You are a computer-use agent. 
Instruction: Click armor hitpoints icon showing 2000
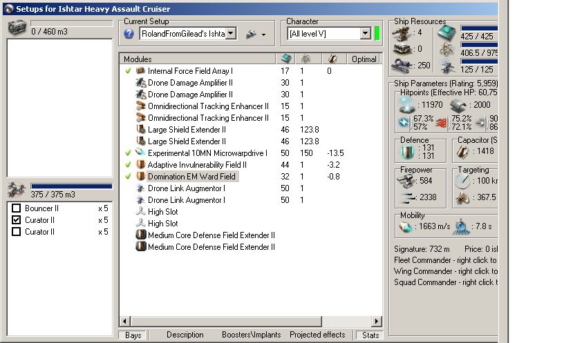point(458,105)
